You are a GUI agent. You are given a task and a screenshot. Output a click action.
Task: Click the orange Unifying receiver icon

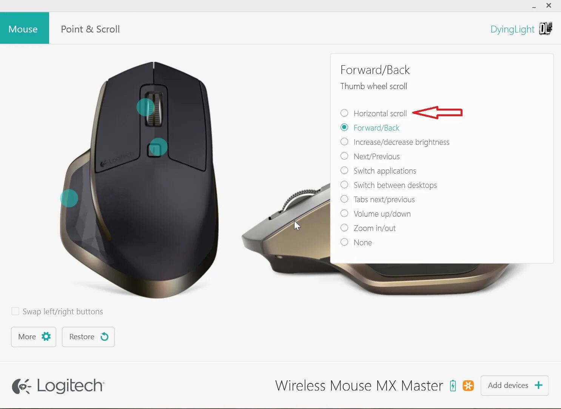[x=468, y=386]
